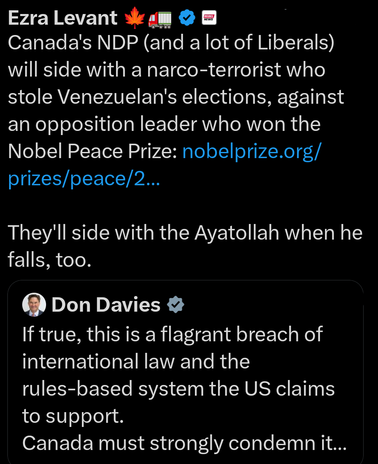Click the white-and-red Rebel News icon
This screenshot has width=378, height=464.
coord(209,17)
